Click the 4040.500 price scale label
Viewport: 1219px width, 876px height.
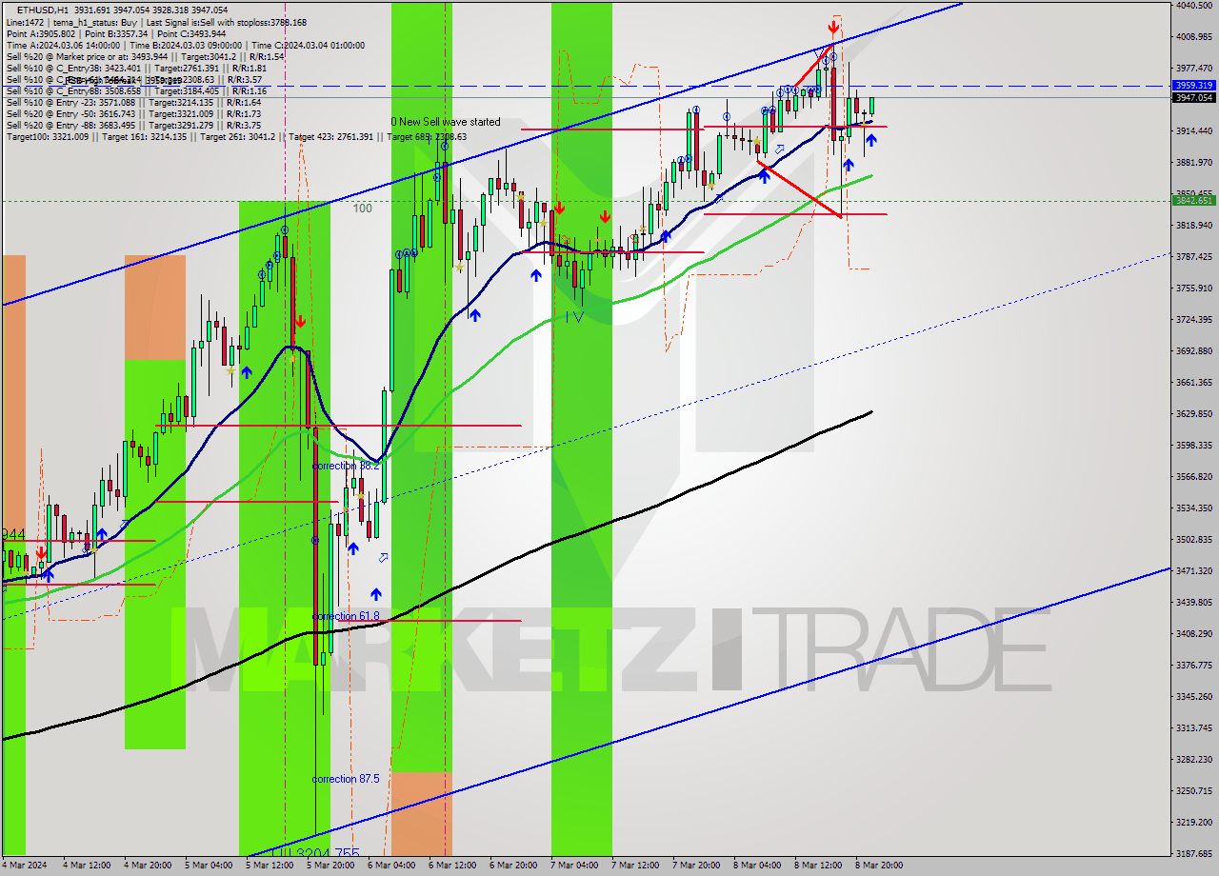click(x=1195, y=5)
